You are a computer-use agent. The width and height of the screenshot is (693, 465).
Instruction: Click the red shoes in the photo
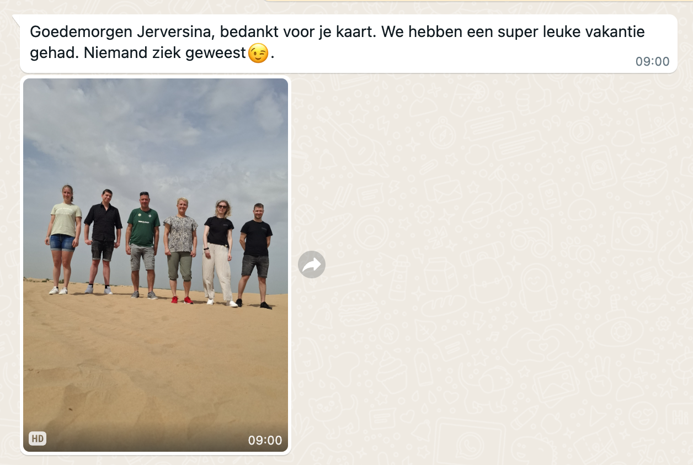(x=182, y=300)
